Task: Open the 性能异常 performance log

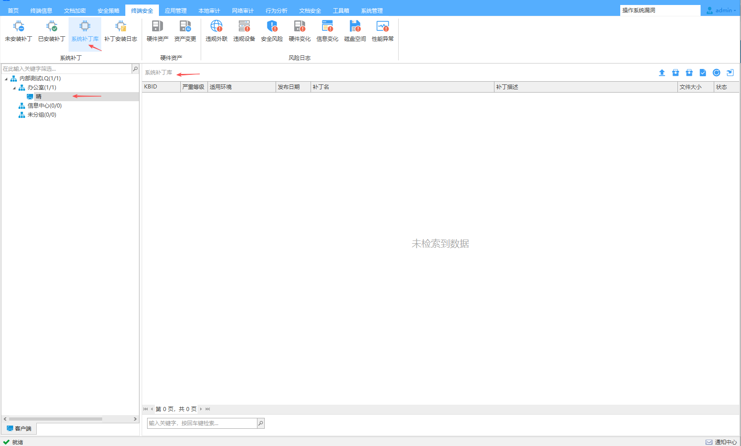Action: (x=382, y=31)
